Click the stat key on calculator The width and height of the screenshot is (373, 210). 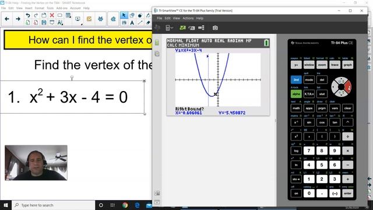click(x=322, y=94)
